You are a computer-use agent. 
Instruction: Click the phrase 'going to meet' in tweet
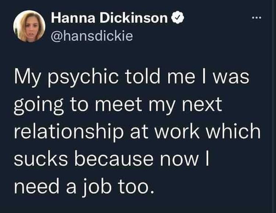click(78, 105)
